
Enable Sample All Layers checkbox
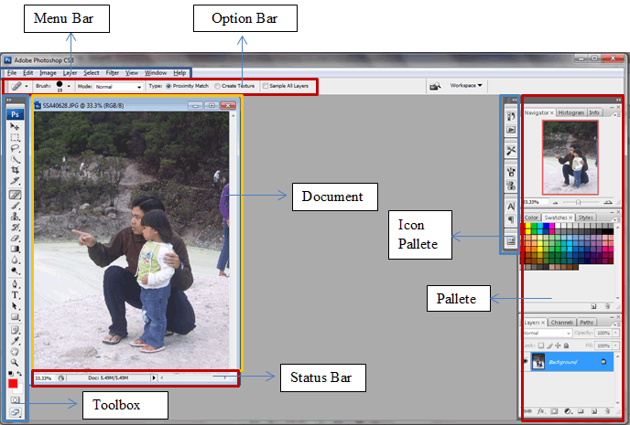(x=266, y=86)
